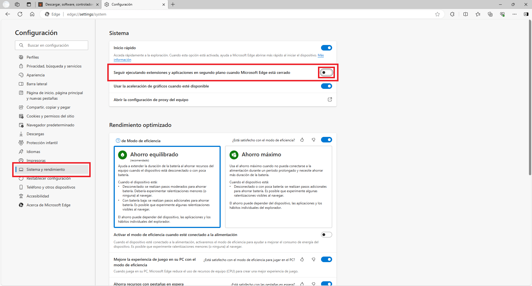The width and height of the screenshot is (532, 286).
Task: Select Compartir, copiar y pegar
Action: 52,107
